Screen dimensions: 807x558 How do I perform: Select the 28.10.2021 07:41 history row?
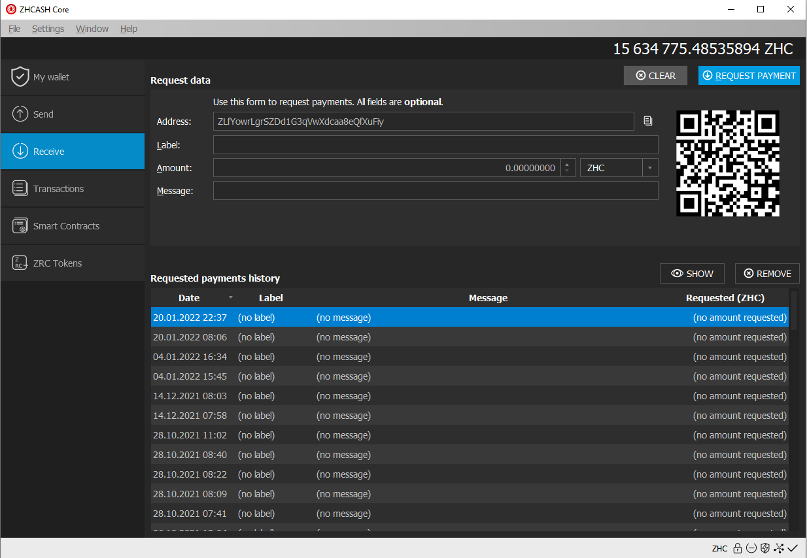[x=470, y=514]
